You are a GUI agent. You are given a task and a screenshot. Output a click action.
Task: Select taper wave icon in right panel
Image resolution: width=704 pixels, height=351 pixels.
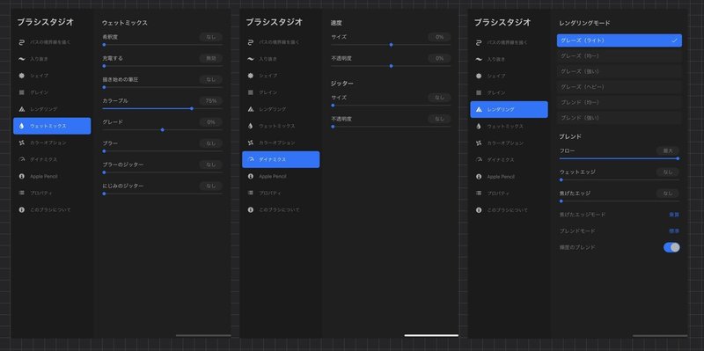coord(479,59)
